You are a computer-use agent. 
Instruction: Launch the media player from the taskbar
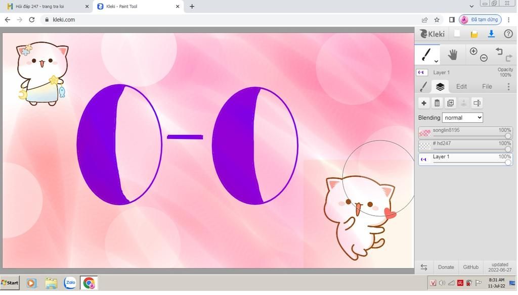(x=31, y=283)
